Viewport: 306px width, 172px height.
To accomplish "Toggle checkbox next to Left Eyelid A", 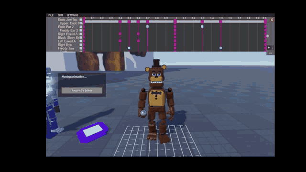I will click(81, 41).
